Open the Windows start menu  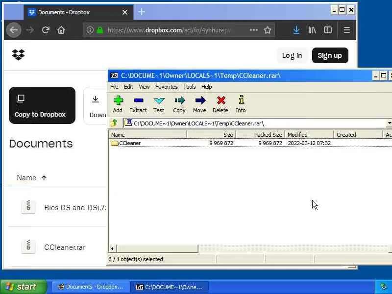tap(23, 287)
